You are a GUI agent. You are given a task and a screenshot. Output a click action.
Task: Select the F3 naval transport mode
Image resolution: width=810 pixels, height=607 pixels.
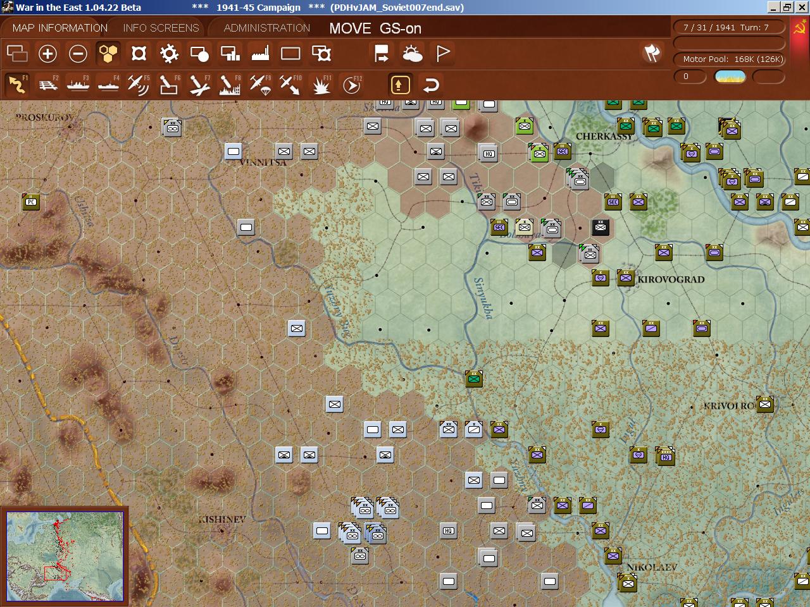78,84
